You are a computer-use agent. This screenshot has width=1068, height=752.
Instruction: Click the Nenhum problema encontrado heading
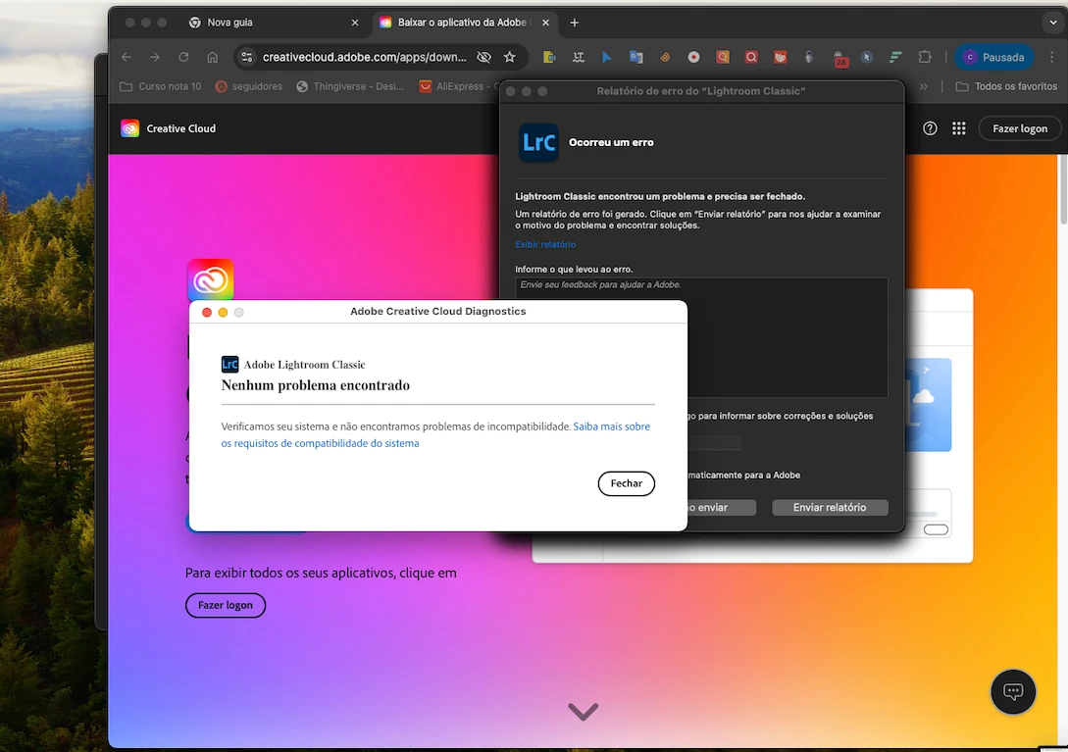pos(316,385)
